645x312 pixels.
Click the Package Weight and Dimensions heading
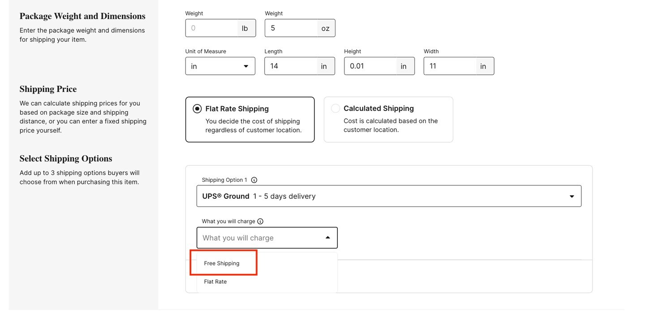(82, 16)
